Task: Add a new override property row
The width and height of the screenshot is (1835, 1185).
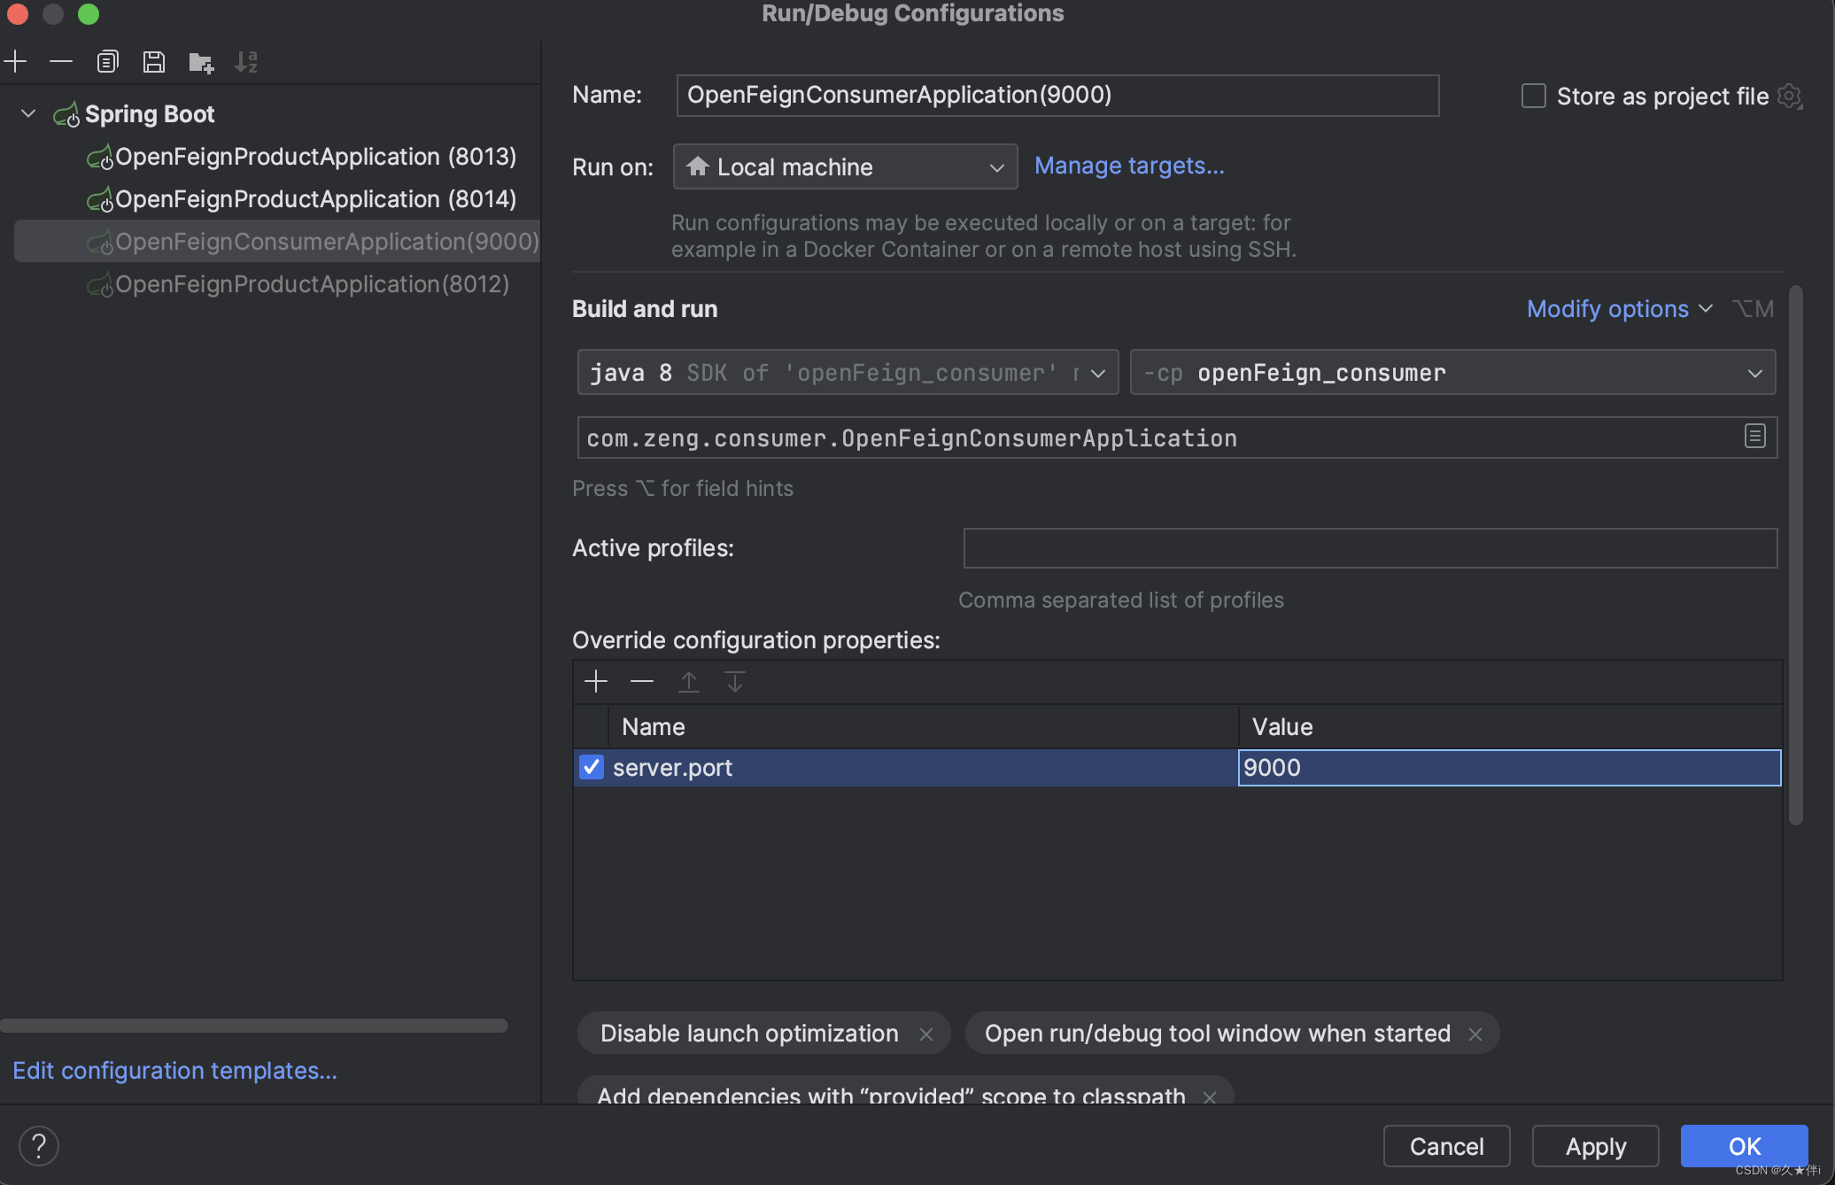Action: (595, 681)
